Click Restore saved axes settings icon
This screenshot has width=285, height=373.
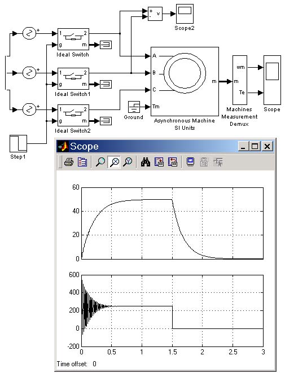173,163
